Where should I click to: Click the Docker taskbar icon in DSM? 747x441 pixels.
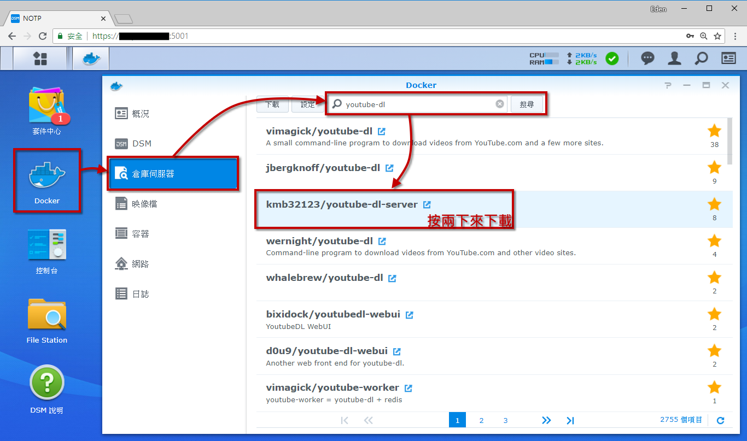[x=91, y=58]
